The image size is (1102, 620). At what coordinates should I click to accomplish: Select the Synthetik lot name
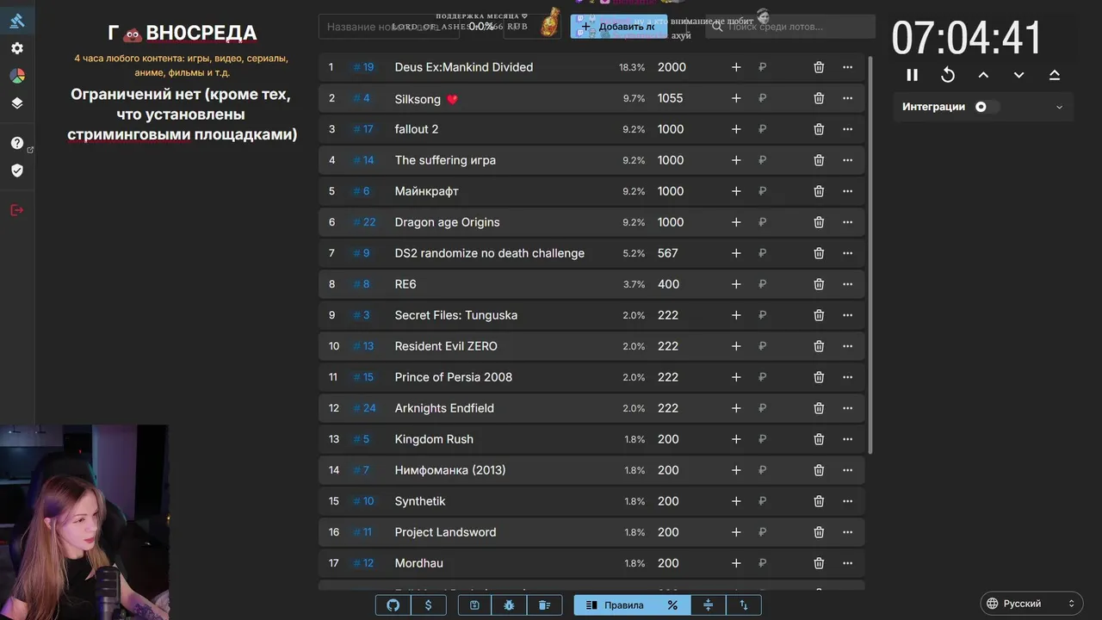pos(420,501)
